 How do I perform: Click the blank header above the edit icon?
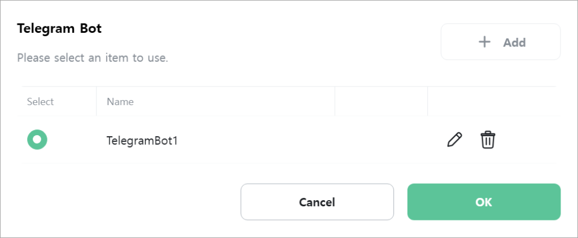click(492, 101)
